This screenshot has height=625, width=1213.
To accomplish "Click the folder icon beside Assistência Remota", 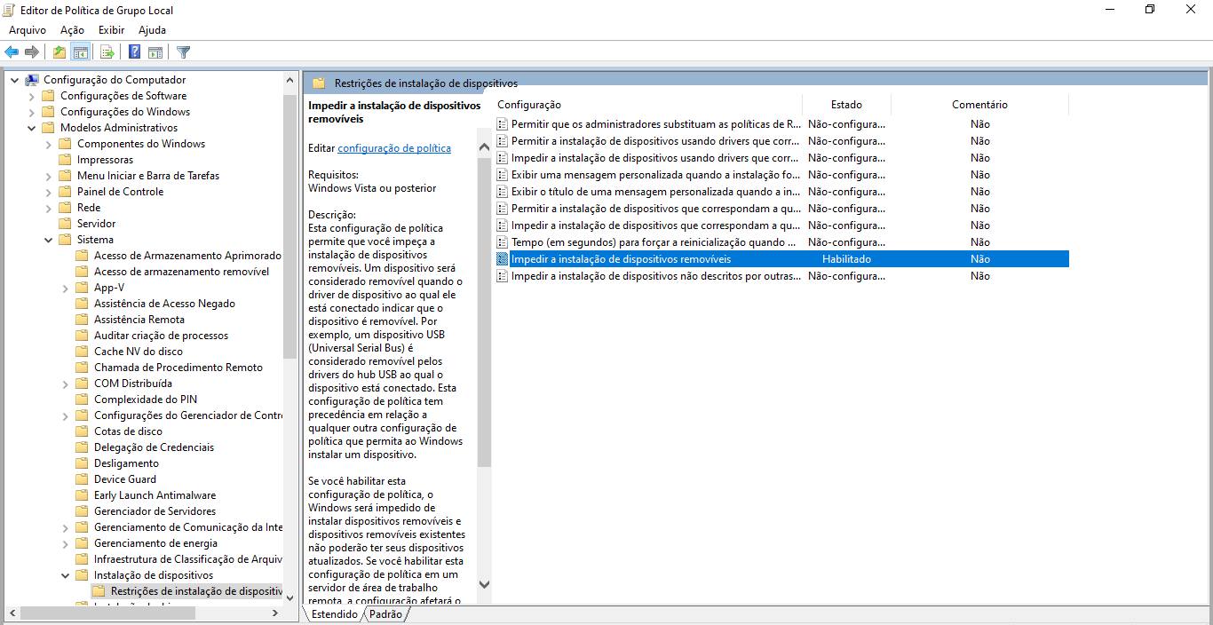I will click(82, 320).
